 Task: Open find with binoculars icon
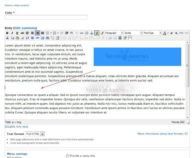click(x=47, y=38)
